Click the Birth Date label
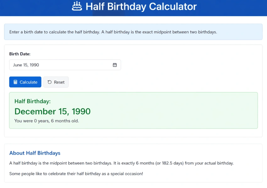The height and width of the screenshot is (188, 267). click(x=20, y=54)
